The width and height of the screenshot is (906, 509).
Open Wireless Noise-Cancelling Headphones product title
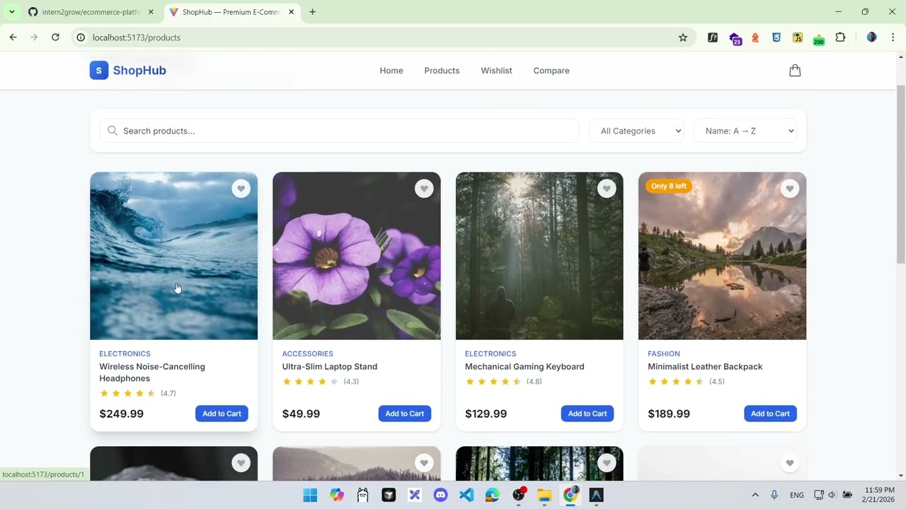[152, 373]
